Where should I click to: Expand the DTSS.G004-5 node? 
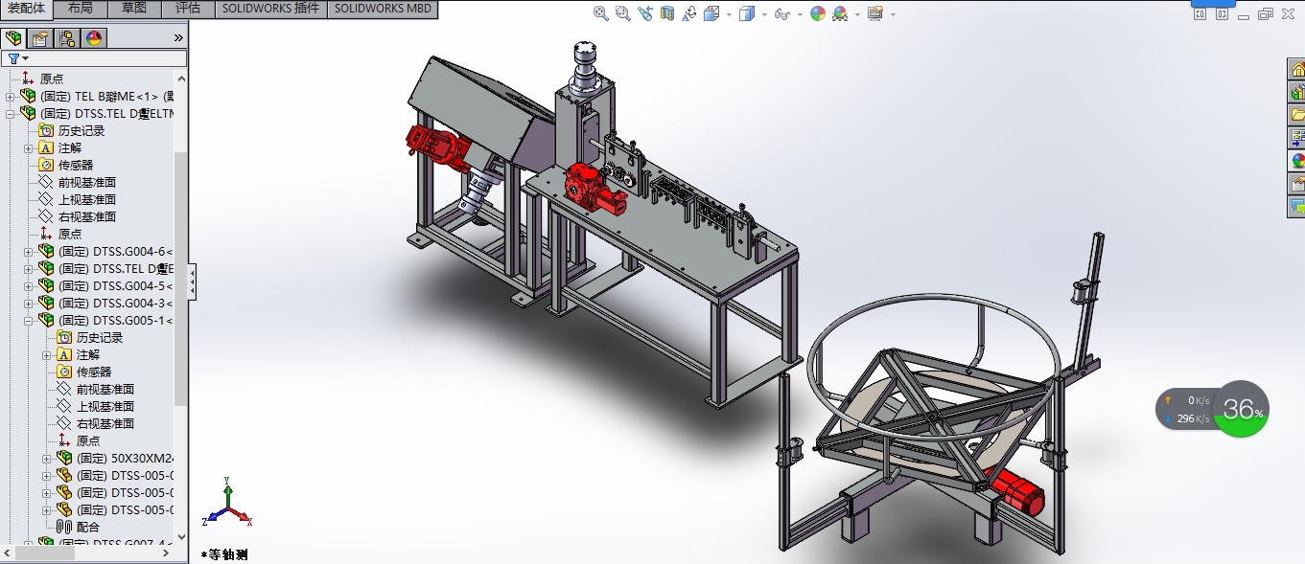[x=29, y=286]
